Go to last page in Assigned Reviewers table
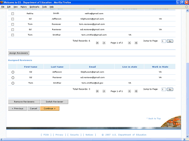The width and height of the screenshot is (189, 141). [136, 91]
